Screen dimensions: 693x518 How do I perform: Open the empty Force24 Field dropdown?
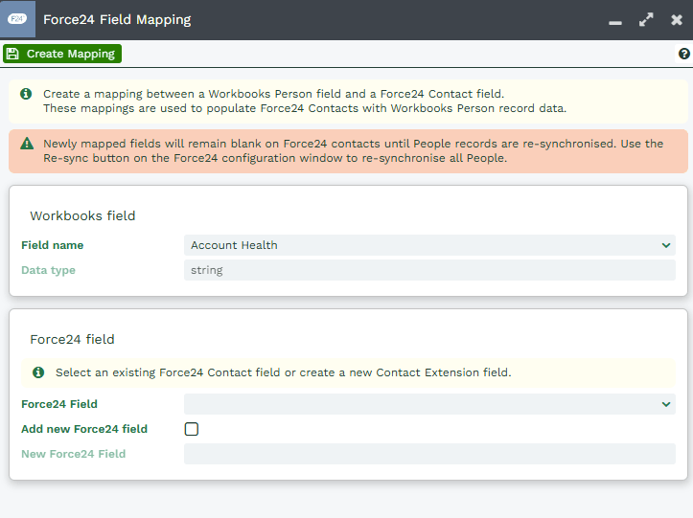(x=429, y=404)
